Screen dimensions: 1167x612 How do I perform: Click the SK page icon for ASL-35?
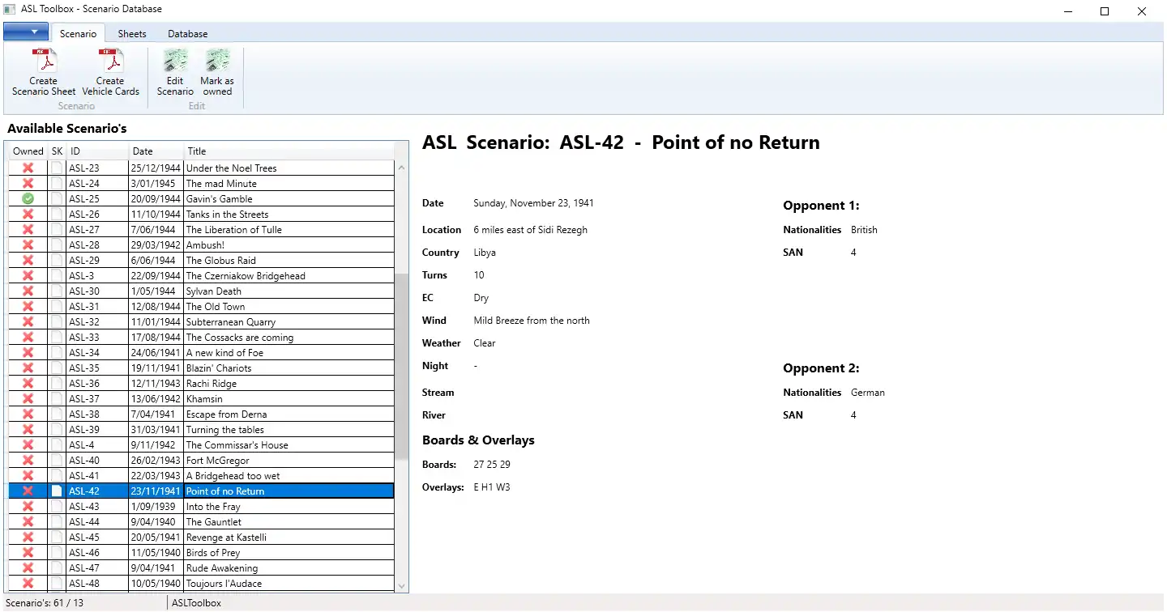pos(57,368)
